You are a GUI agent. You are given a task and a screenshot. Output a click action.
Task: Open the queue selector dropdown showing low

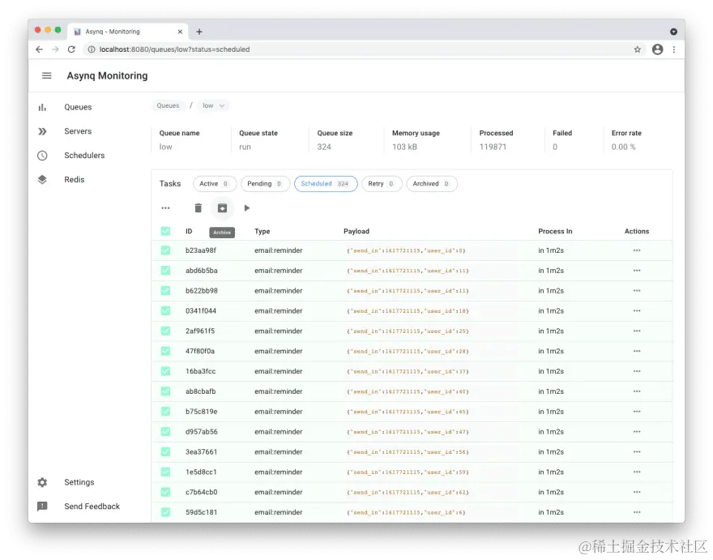(x=212, y=105)
